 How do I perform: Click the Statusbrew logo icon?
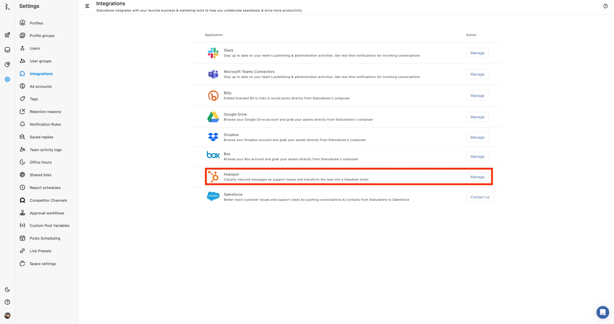[x=7, y=6]
